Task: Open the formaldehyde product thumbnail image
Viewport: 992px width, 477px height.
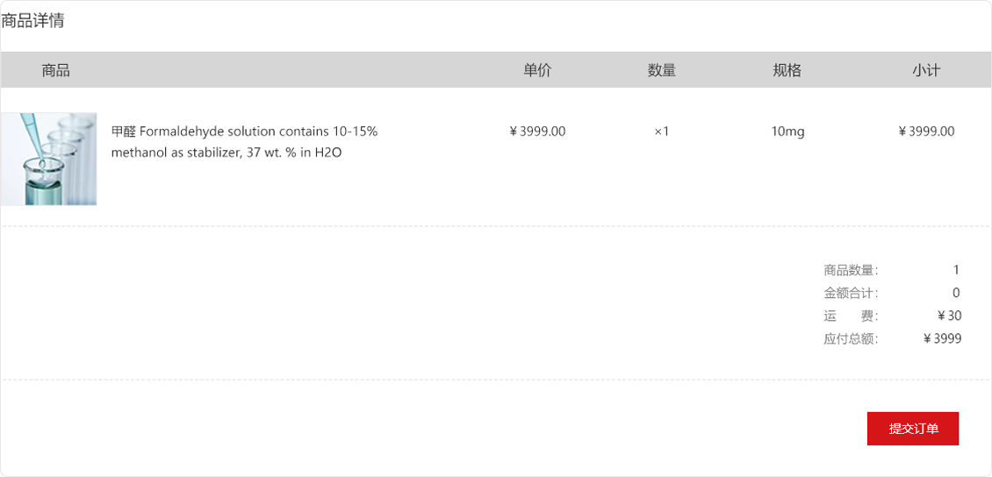Action: click(48, 159)
